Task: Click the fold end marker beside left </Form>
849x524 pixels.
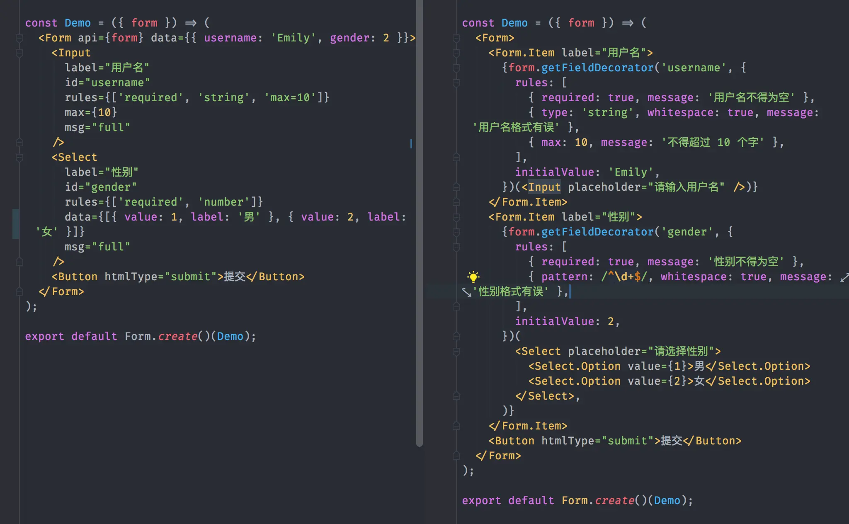Action: pyautogui.click(x=19, y=292)
